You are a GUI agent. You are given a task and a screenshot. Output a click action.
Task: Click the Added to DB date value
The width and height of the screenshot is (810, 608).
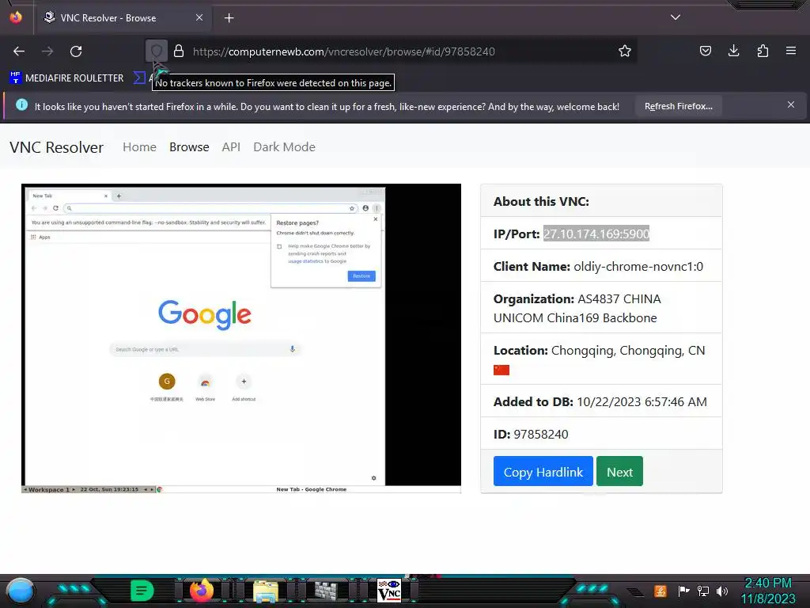(642, 401)
